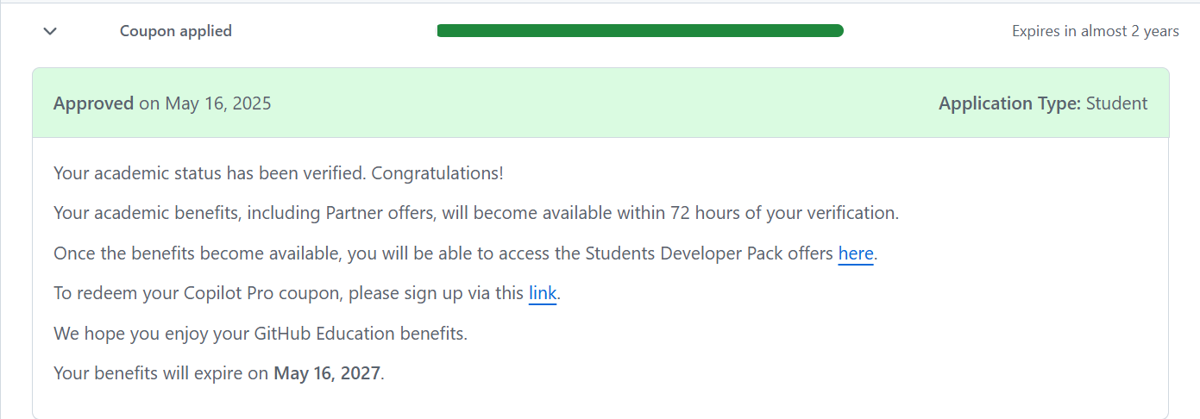1200x419 pixels.
Task: Open the Students Developer Pack 'here' link
Action: 855,253
